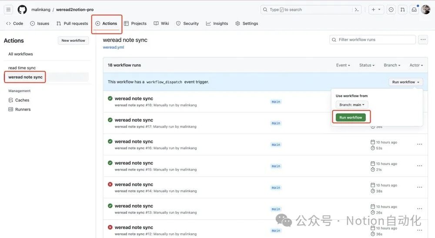Open weread note sync run #17

(x=134, y=120)
